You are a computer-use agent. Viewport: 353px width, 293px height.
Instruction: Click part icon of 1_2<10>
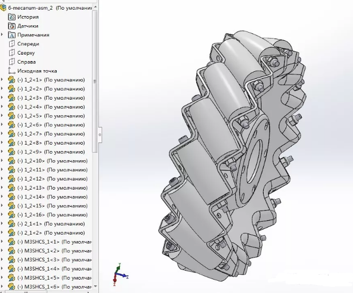(11, 161)
